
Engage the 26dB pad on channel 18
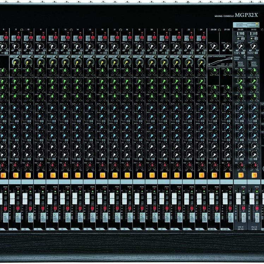coord(125,38)
